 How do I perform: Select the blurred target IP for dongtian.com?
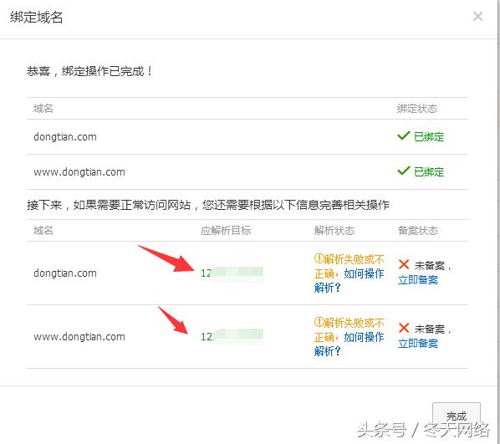coord(232,273)
